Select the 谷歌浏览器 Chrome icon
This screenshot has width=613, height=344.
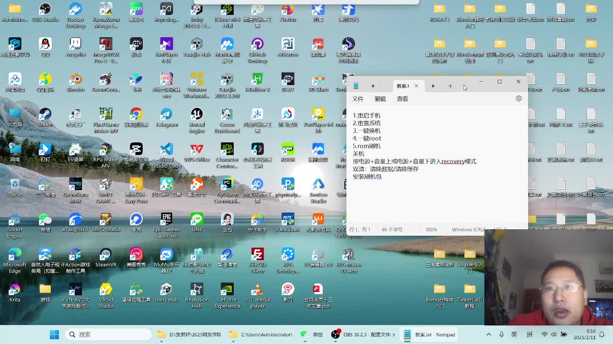[x=136, y=118]
